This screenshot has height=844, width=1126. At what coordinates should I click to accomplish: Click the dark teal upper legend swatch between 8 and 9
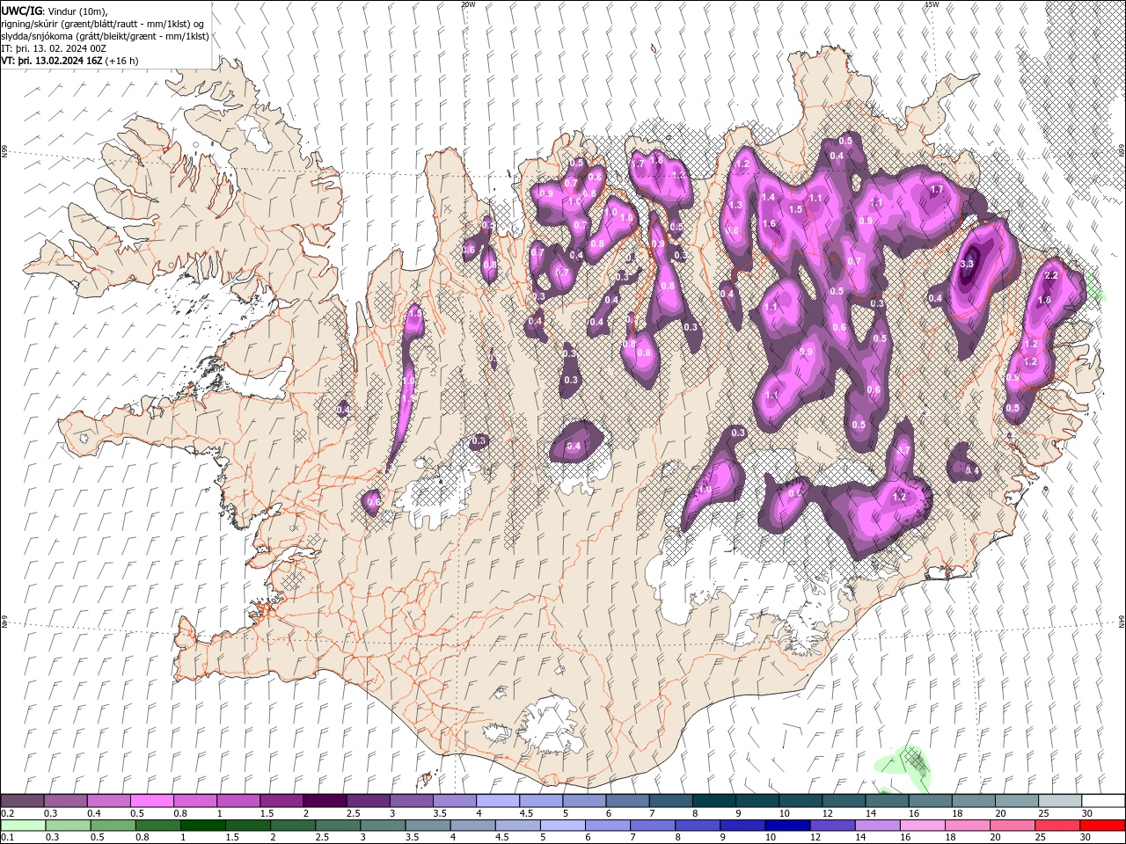tap(714, 800)
